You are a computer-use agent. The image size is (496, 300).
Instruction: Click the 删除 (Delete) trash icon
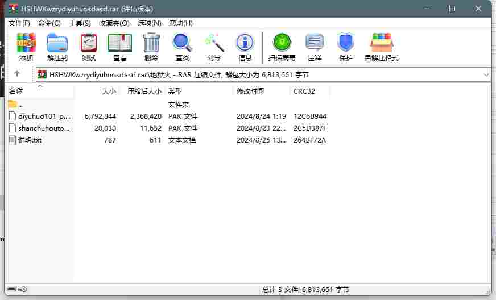(x=151, y=43)
